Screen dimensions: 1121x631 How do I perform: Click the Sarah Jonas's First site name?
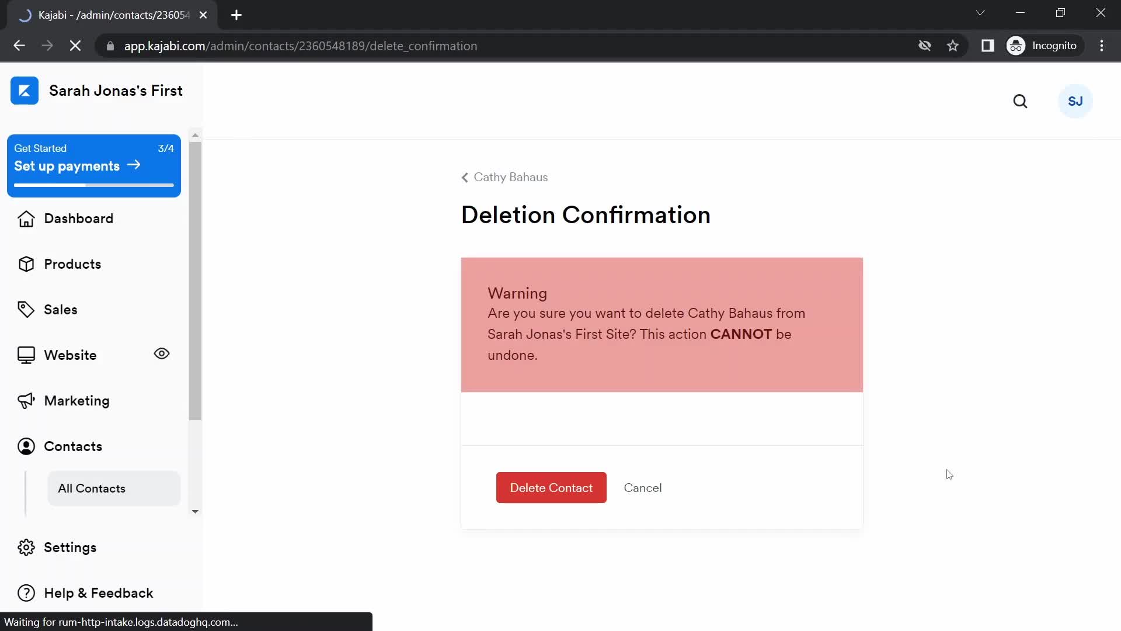116,91
